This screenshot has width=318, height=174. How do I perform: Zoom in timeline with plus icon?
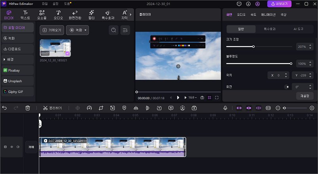(x=312, y=108)
